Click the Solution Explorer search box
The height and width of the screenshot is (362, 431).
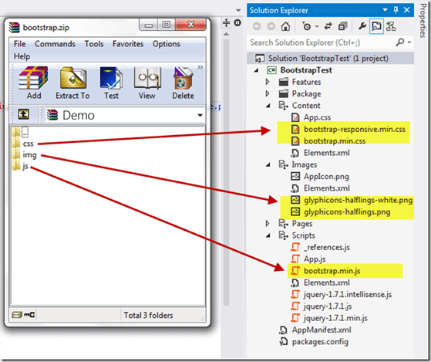pyautogui.click(x=322, y=42)
